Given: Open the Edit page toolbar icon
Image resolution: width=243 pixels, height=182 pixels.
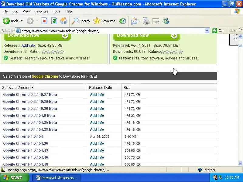Looking at the screenshot, I should coord(156,21).
